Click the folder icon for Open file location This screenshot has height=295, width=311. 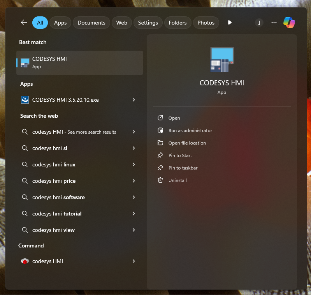point(160,143)
